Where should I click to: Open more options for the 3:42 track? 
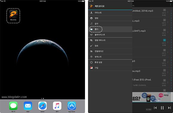click(x=168, y=12)
